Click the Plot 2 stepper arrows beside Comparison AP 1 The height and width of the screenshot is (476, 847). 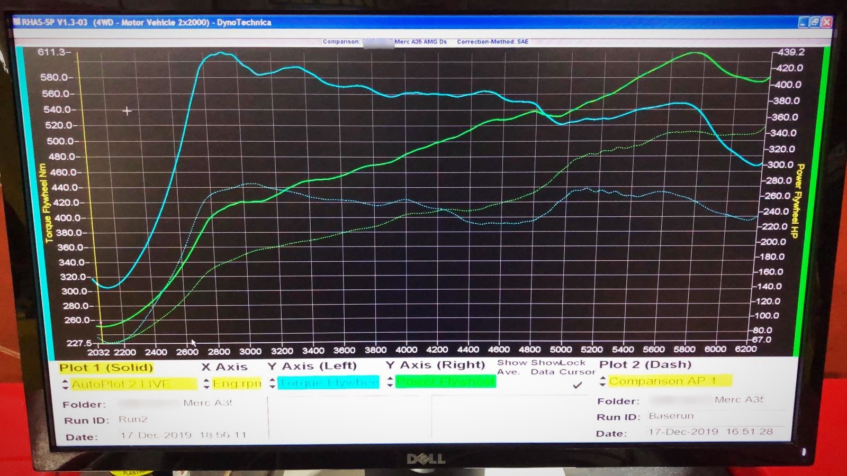pyautogui.click(x=602, y=381)
